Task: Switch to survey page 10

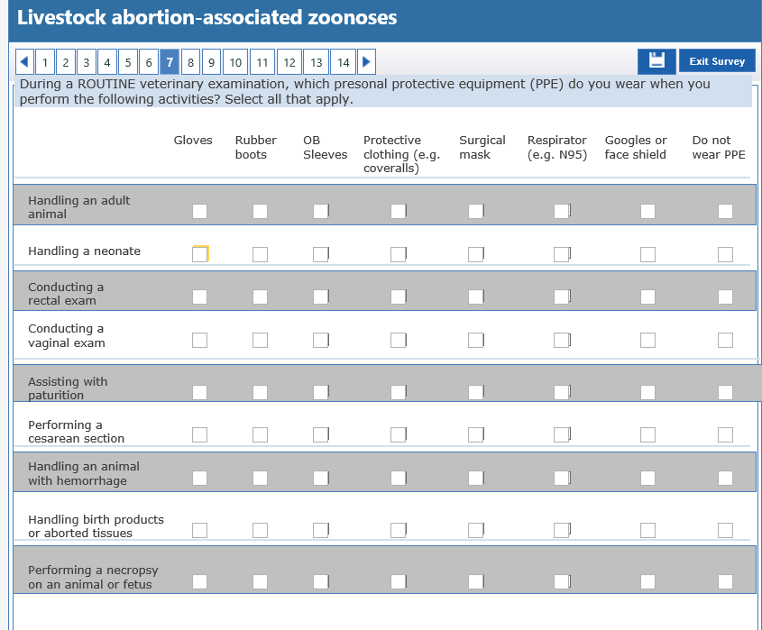Action: pos(235,62)
